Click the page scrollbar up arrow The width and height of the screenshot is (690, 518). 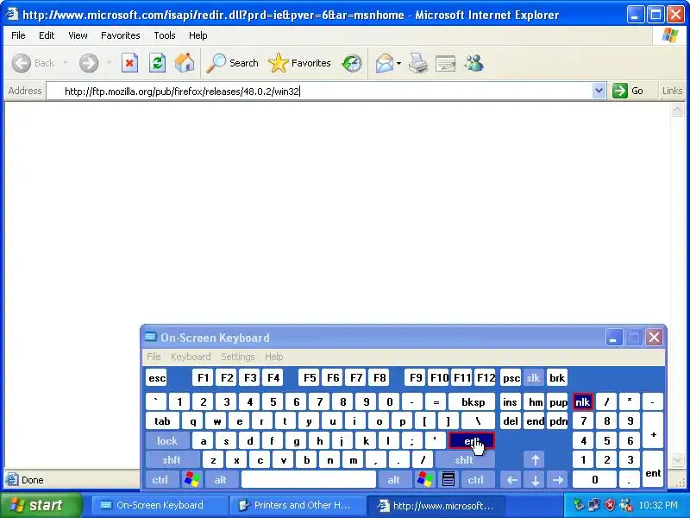[x=677, y=110]
